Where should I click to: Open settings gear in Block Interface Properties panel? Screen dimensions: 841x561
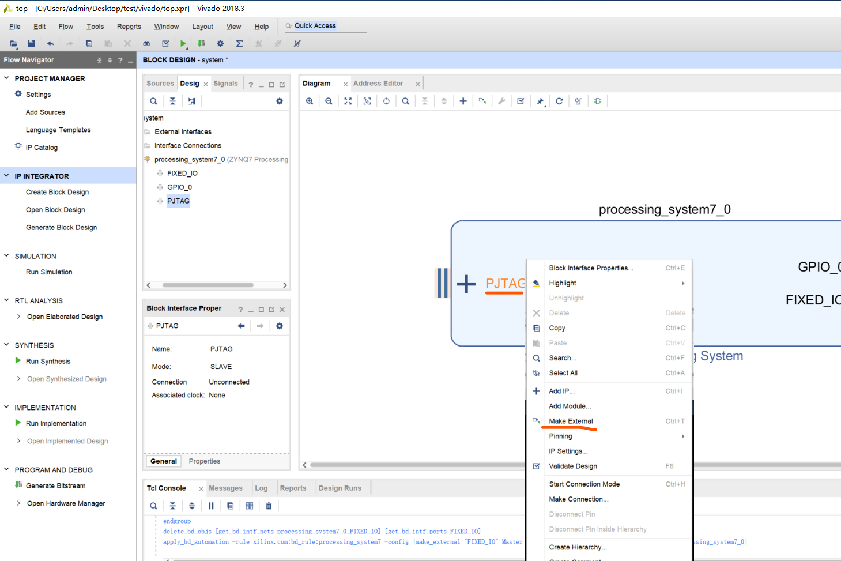pos(280,326)
